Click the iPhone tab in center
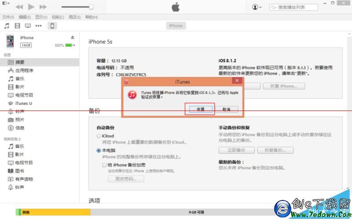 [x=176, y=26]
